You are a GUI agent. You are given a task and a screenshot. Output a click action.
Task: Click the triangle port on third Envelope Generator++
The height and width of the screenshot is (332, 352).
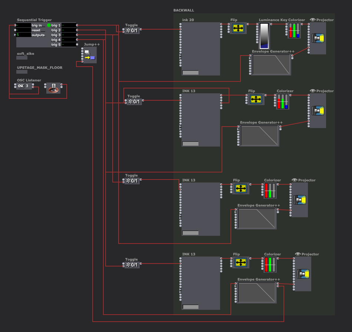tap(236, 212)
